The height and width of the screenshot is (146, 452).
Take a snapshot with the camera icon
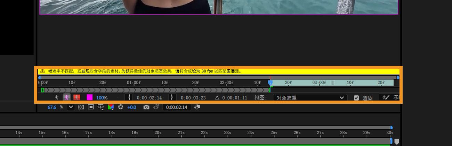click(x=146, y=107)
